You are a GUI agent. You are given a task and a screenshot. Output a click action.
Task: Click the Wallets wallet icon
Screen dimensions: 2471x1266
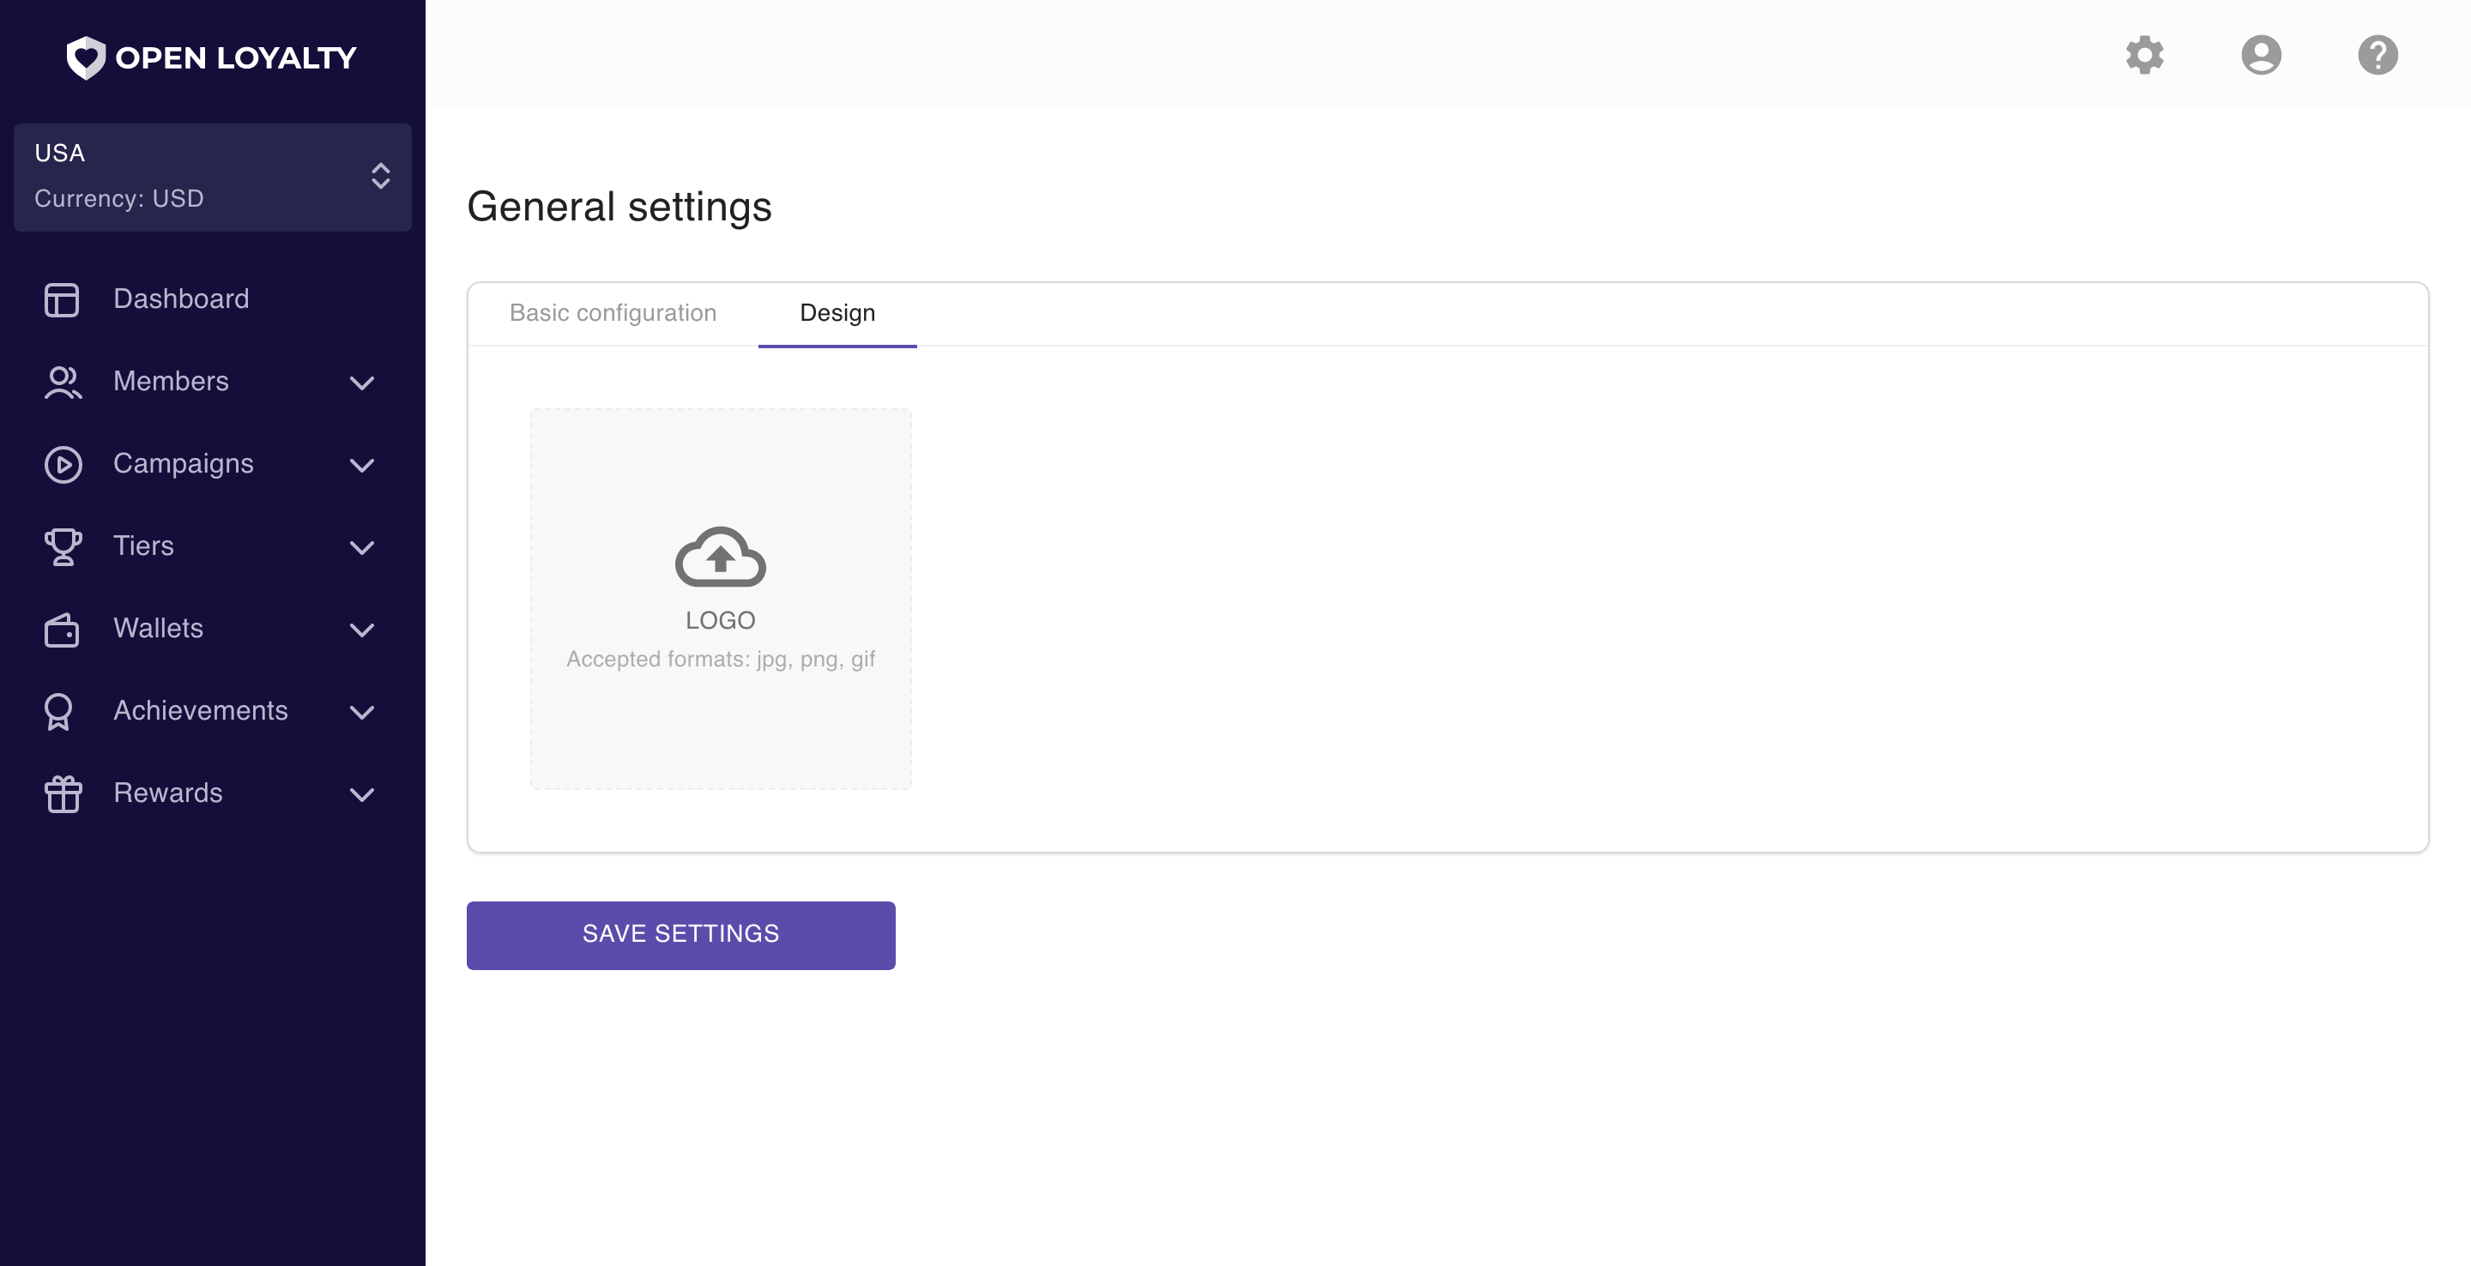[x=63, y=630]
